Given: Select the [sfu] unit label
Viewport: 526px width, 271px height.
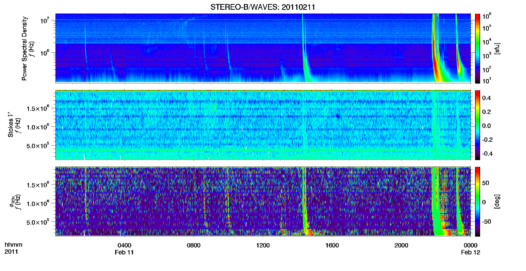Looking at the screenshot, I should (497, 48).
